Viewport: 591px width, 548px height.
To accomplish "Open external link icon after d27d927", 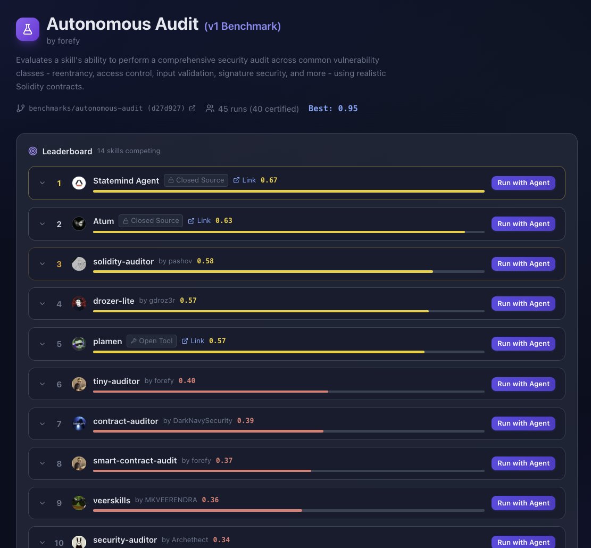I will [x=192, y=109].
